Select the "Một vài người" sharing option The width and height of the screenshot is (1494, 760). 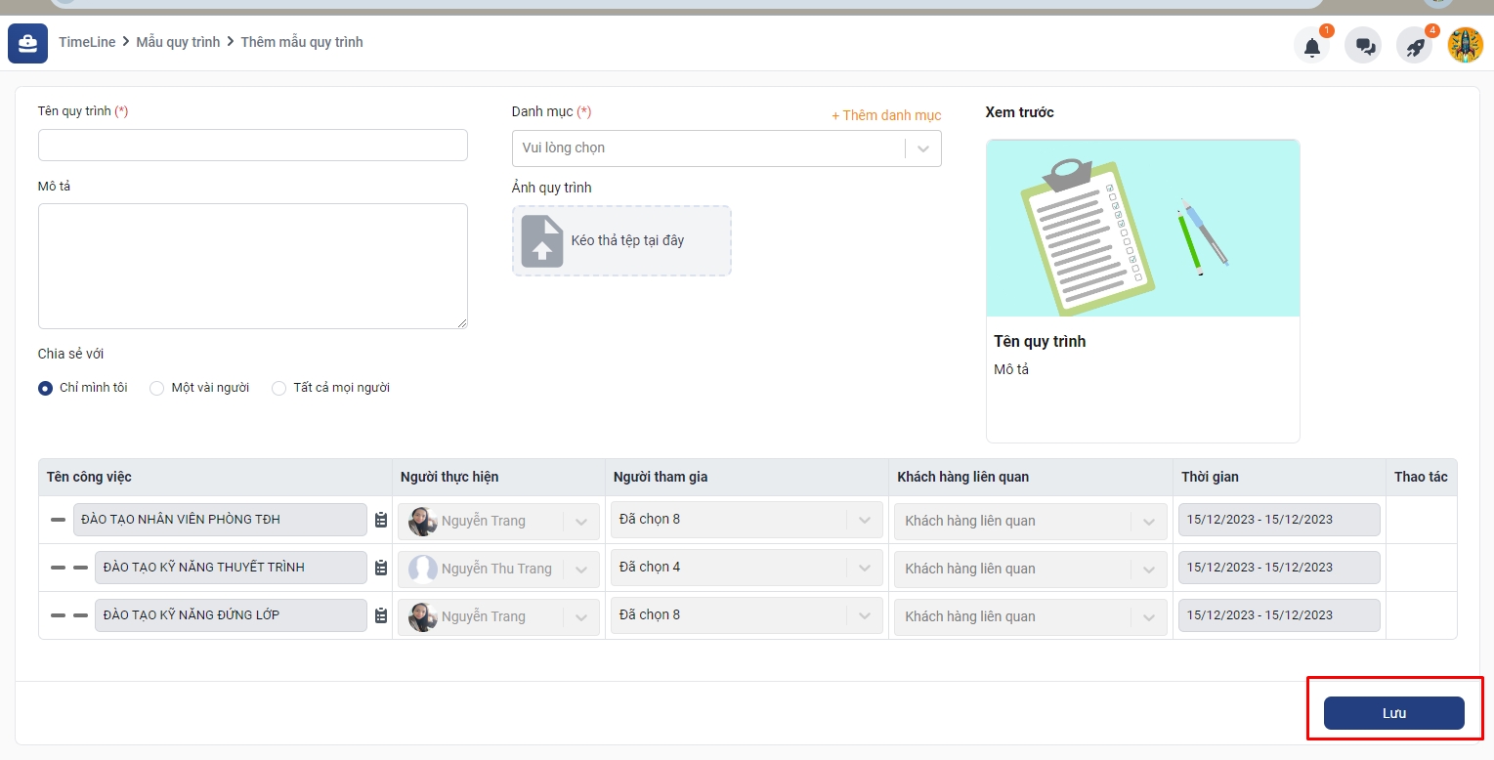coord(156,388)
